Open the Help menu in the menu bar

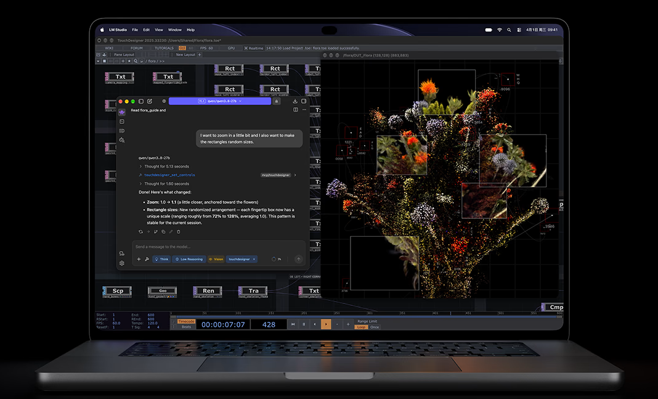(x=190, y=30)
